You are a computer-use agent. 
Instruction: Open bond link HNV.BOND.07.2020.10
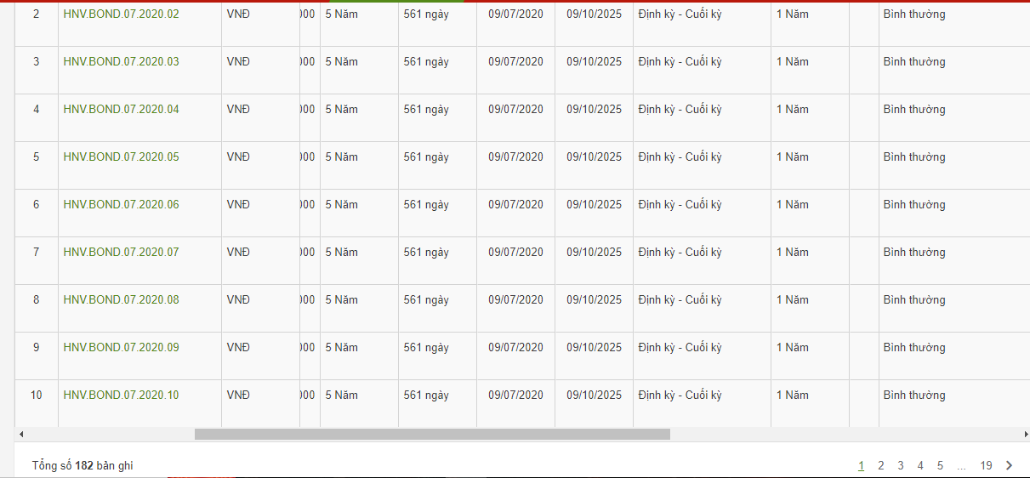pos(121,395)
